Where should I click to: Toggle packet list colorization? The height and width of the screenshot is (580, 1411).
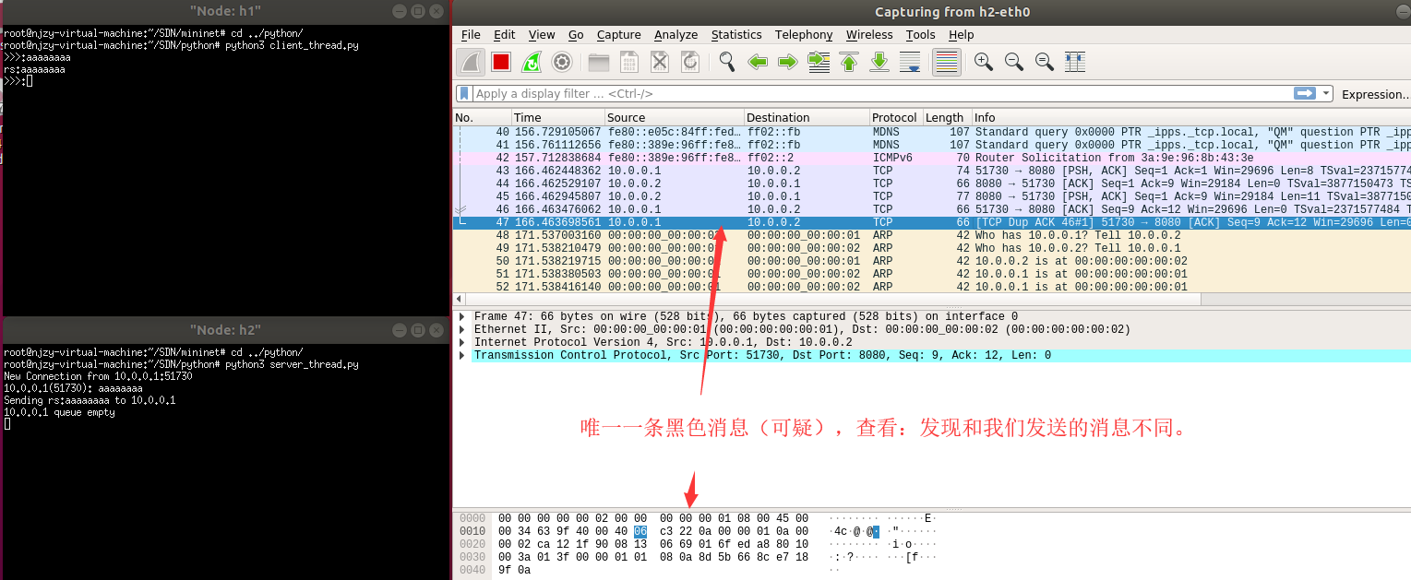[x=946, y=62]
